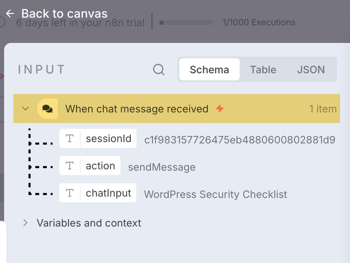Click the executions progress bar
350x263 pixels.
coord(186,23)
